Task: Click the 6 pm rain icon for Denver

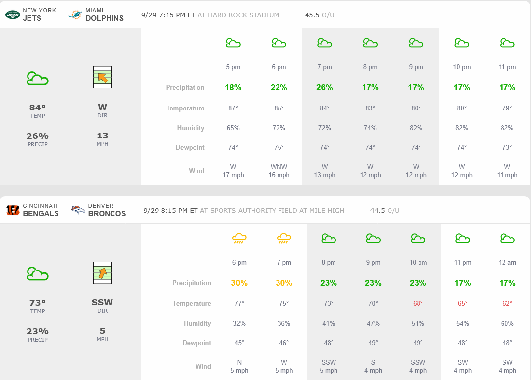Action: [x=239, y=239]
